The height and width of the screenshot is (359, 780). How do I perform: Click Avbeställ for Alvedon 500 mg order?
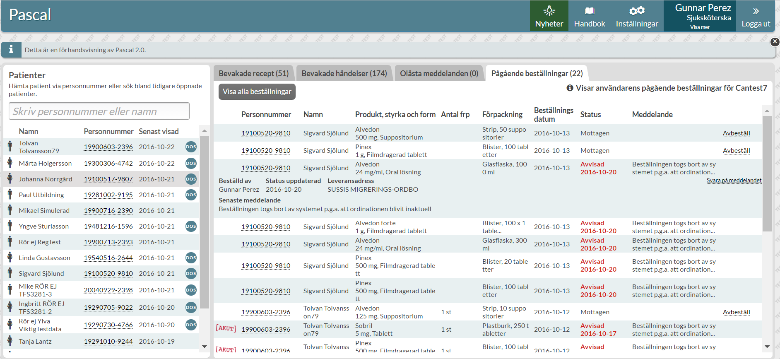[736, 133]
